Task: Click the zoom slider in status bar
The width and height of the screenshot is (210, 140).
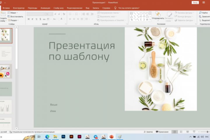Action: coord(205,132)
